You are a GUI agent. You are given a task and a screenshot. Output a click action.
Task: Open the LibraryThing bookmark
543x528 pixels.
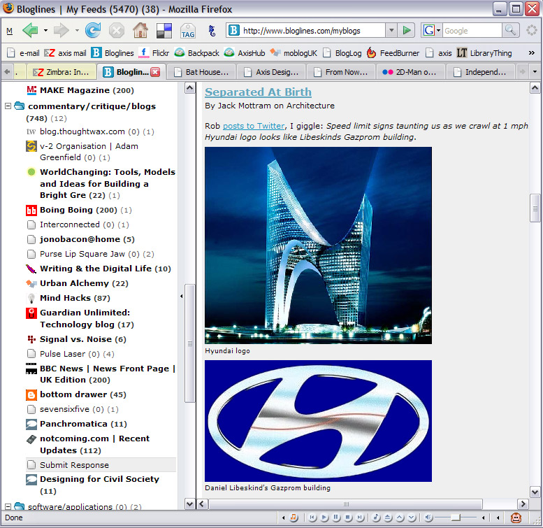[x=484, y=53]
